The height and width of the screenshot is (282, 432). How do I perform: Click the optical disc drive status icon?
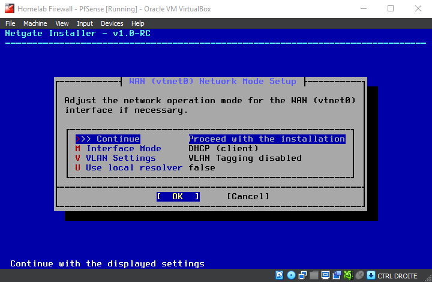291,275
